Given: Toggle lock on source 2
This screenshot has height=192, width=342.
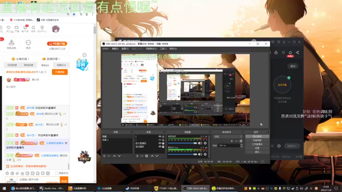Looking at the screenshot, I should tap(163, 137).
